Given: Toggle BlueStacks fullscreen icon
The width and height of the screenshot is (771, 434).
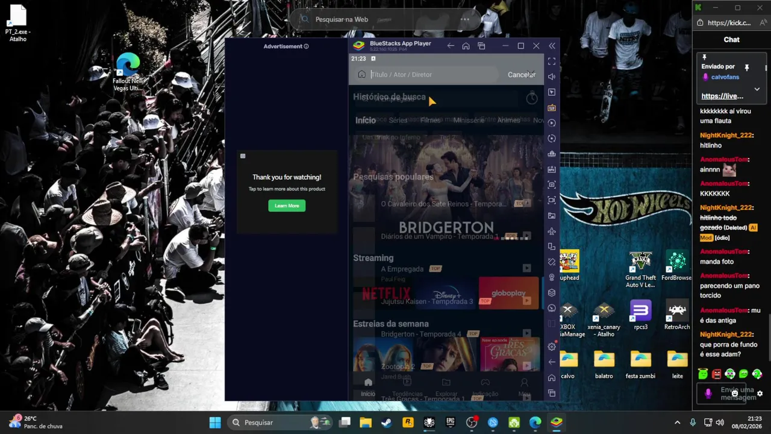Looking at the screenshot, I should click(552, 61).
